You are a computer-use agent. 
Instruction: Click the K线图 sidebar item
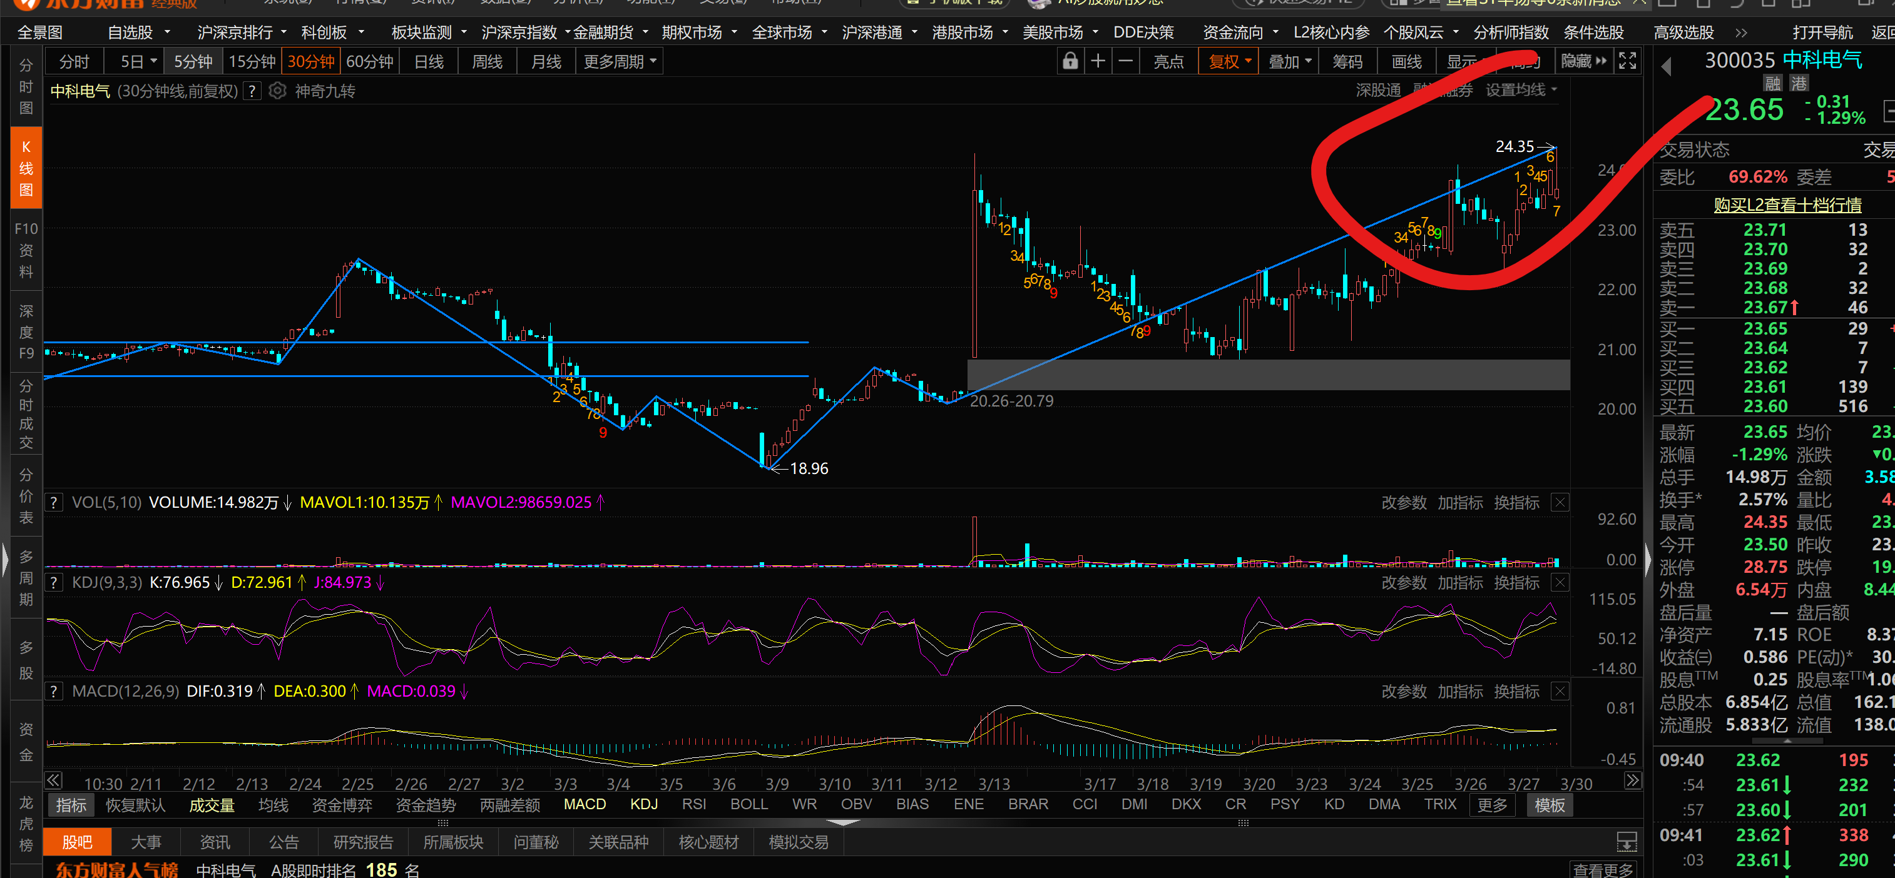point(26,168)
